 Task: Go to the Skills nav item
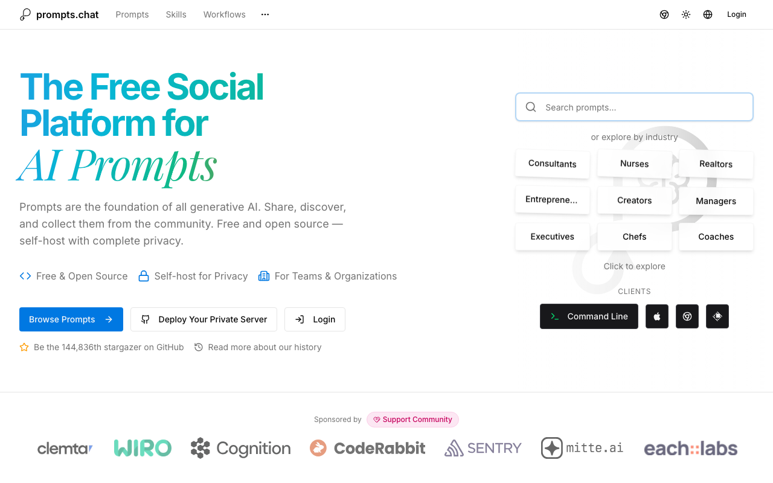click(176, 14)
